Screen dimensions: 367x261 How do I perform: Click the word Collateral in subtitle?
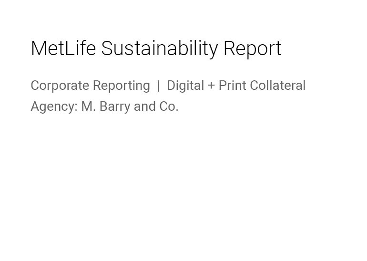click(278, 86)
